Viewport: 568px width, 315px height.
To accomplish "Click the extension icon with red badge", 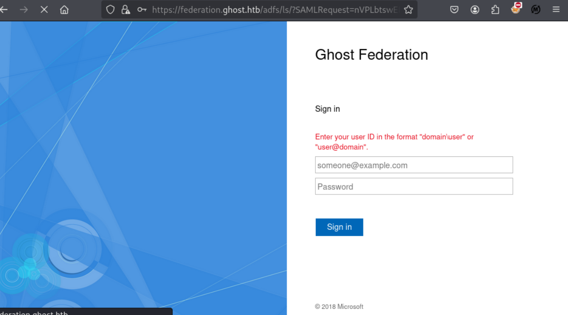I will (x=516, y=8).
